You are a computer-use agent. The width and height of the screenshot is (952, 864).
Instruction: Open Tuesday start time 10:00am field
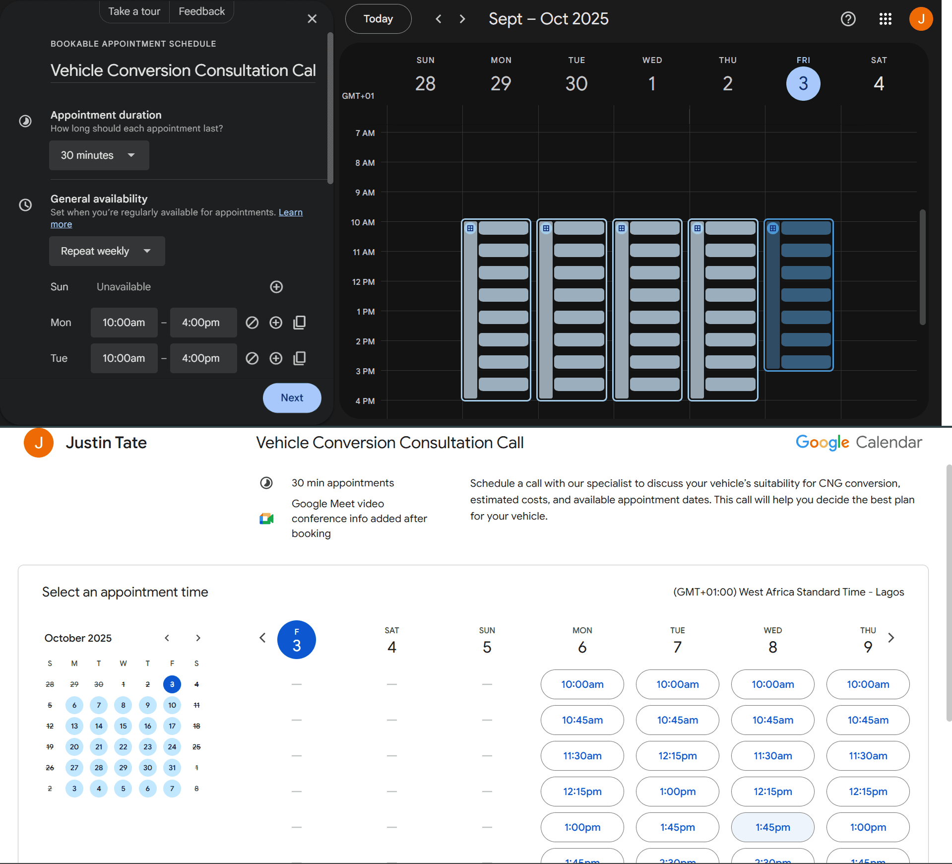pos(124,358)
